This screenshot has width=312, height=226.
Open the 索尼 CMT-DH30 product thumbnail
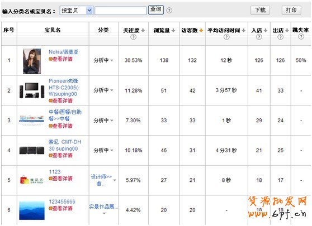pyautogui.click(x=32, y=150)
